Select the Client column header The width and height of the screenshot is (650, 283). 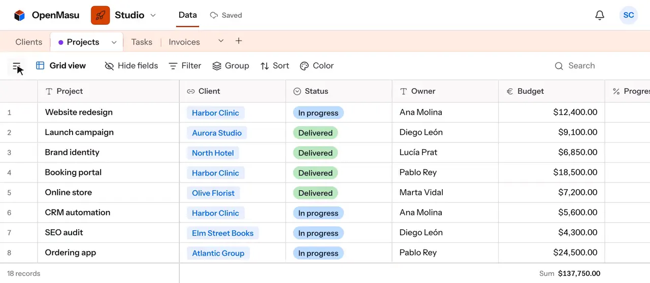[233, 91]
